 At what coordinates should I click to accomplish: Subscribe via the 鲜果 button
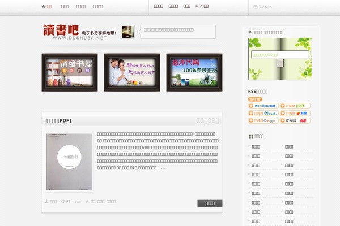(295, 114)
